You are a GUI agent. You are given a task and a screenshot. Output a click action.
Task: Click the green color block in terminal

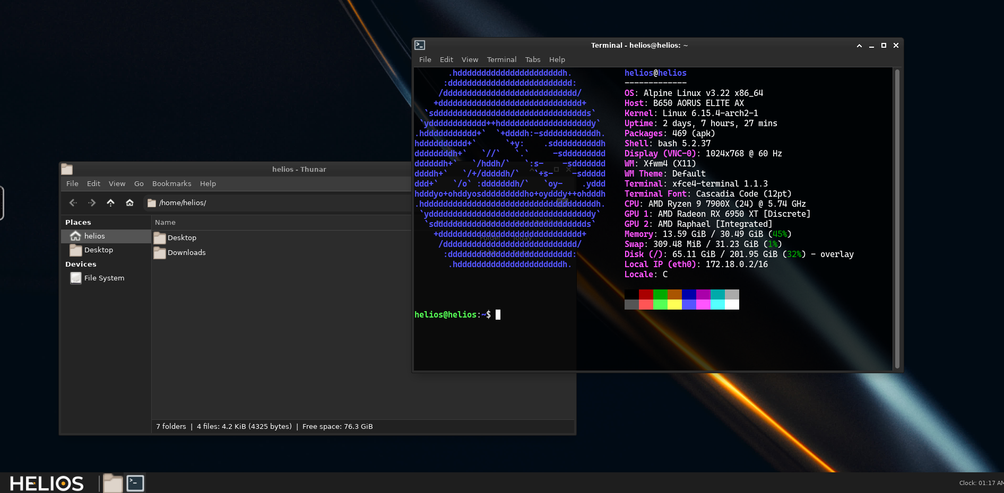tap(660, 294)
